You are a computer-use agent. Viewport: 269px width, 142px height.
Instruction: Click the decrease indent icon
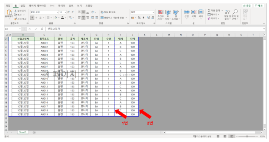93,17
